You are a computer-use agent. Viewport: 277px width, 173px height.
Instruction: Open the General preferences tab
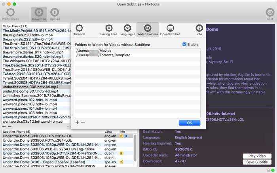coord(79,30)
